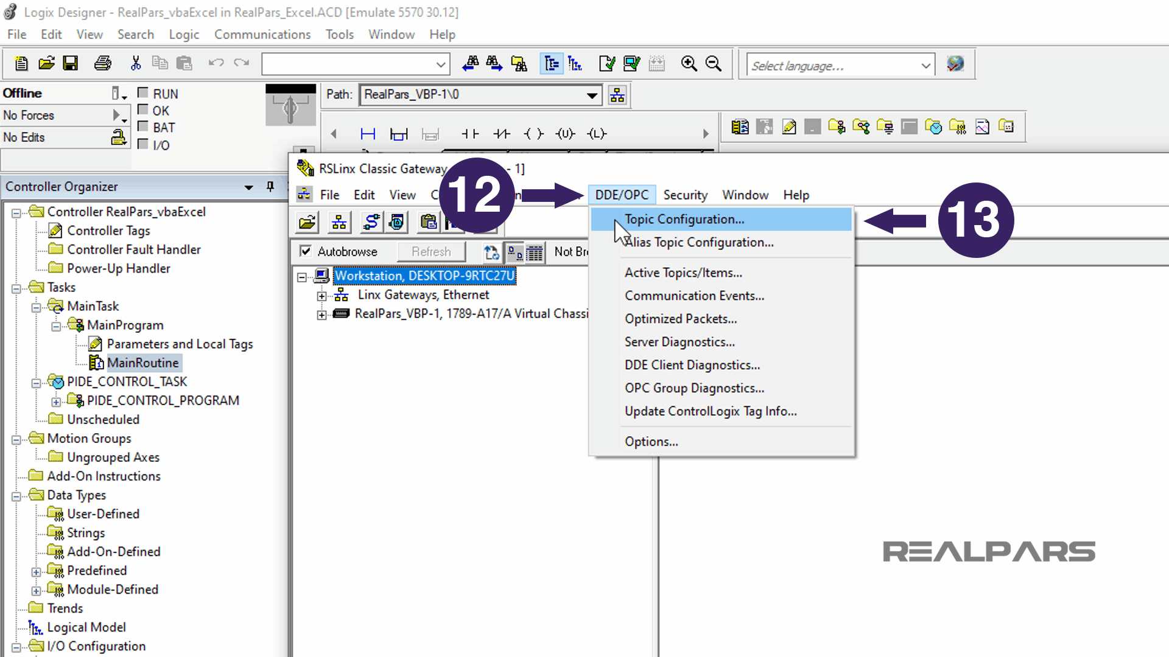Viewport: 1169px width, 657px height.
Task: Toggle the I/O status checkbox
Action: pyautogui.click(x=143, y=144)
